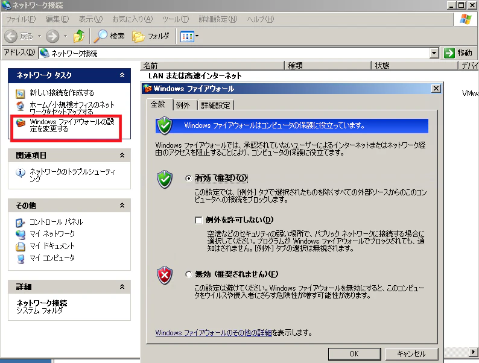Click the Windows flag logo icon
The height and width of the screenshot is (363, 479).
pyautogui.click(x=465, y=19)
